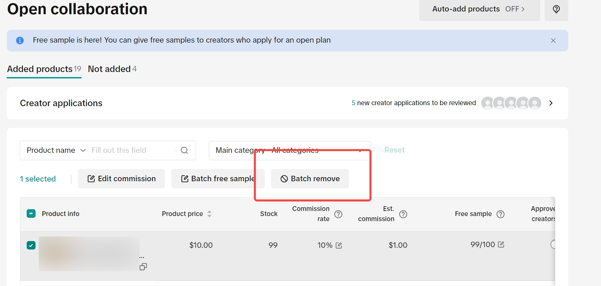Click the search magnifier icon
This screenshot has width=601, height=286.
coord(184,150)
